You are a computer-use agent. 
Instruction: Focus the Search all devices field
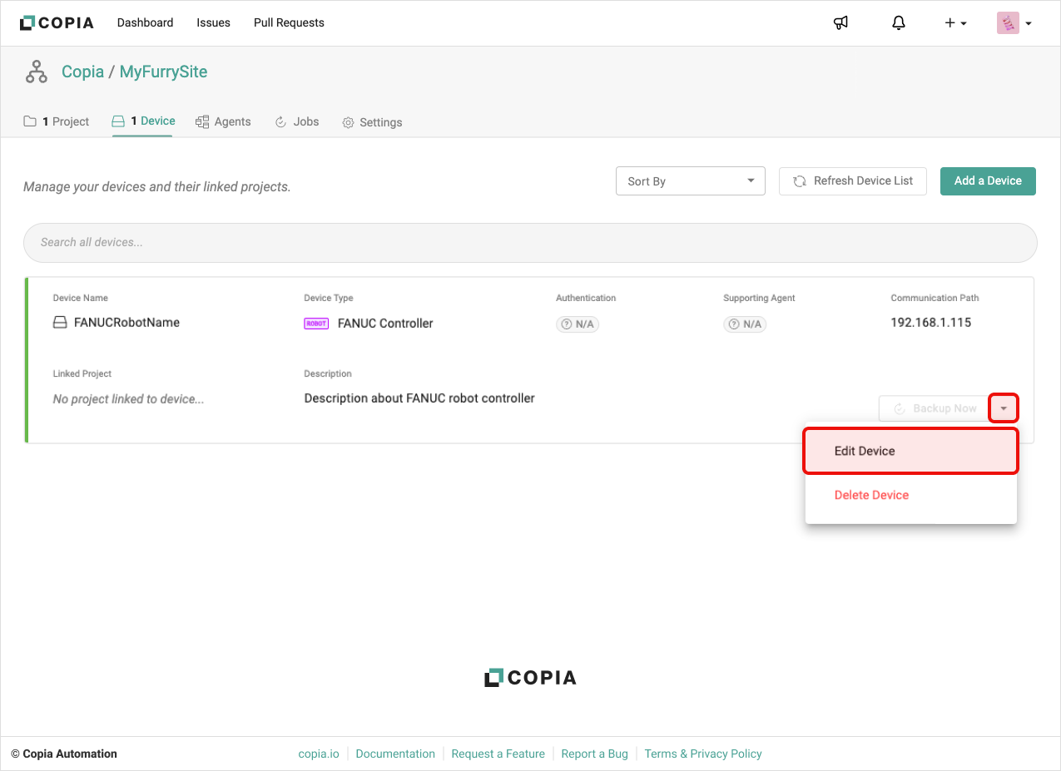[x=530, y=242]
